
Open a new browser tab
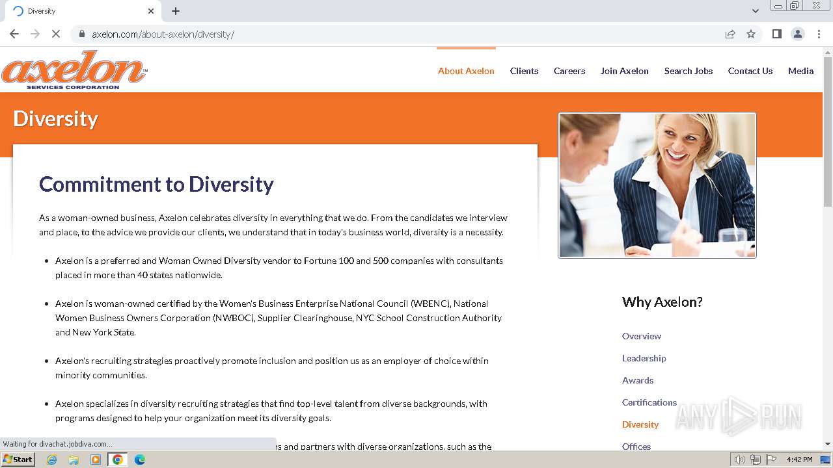(176, 11)
